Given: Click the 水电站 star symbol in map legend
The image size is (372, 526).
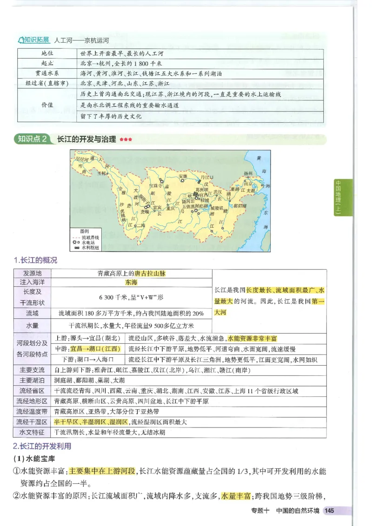Looking at the screenshot, I should coord(74,242).
